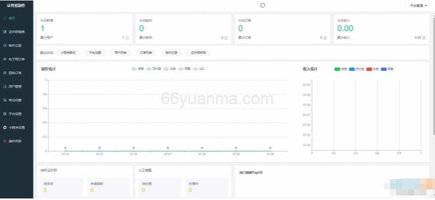This screenshot has height=200, width=435.
Task: Toggle QQ series in 制作统计 legend
Action: pos(199,69)
